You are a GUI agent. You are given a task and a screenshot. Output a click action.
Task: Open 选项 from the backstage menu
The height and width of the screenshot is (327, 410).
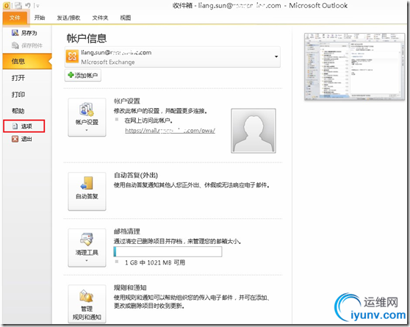[24, 126]
